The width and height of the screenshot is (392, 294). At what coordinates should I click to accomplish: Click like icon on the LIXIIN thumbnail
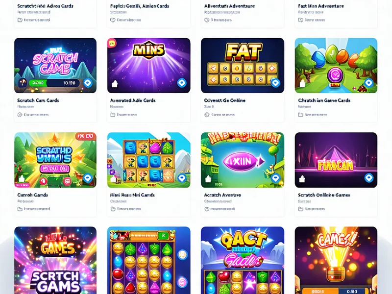pyautogui.click(x=208, y=179)
